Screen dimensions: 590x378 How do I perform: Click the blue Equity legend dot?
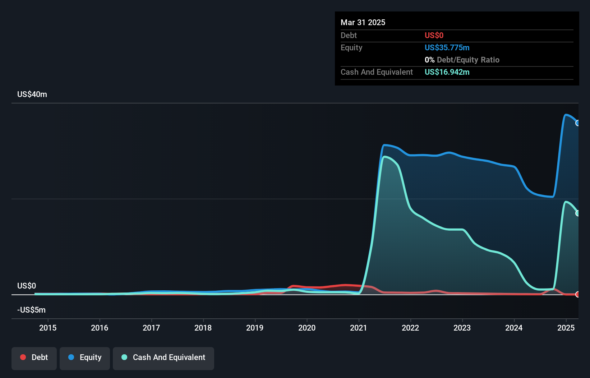click(71, 357)
